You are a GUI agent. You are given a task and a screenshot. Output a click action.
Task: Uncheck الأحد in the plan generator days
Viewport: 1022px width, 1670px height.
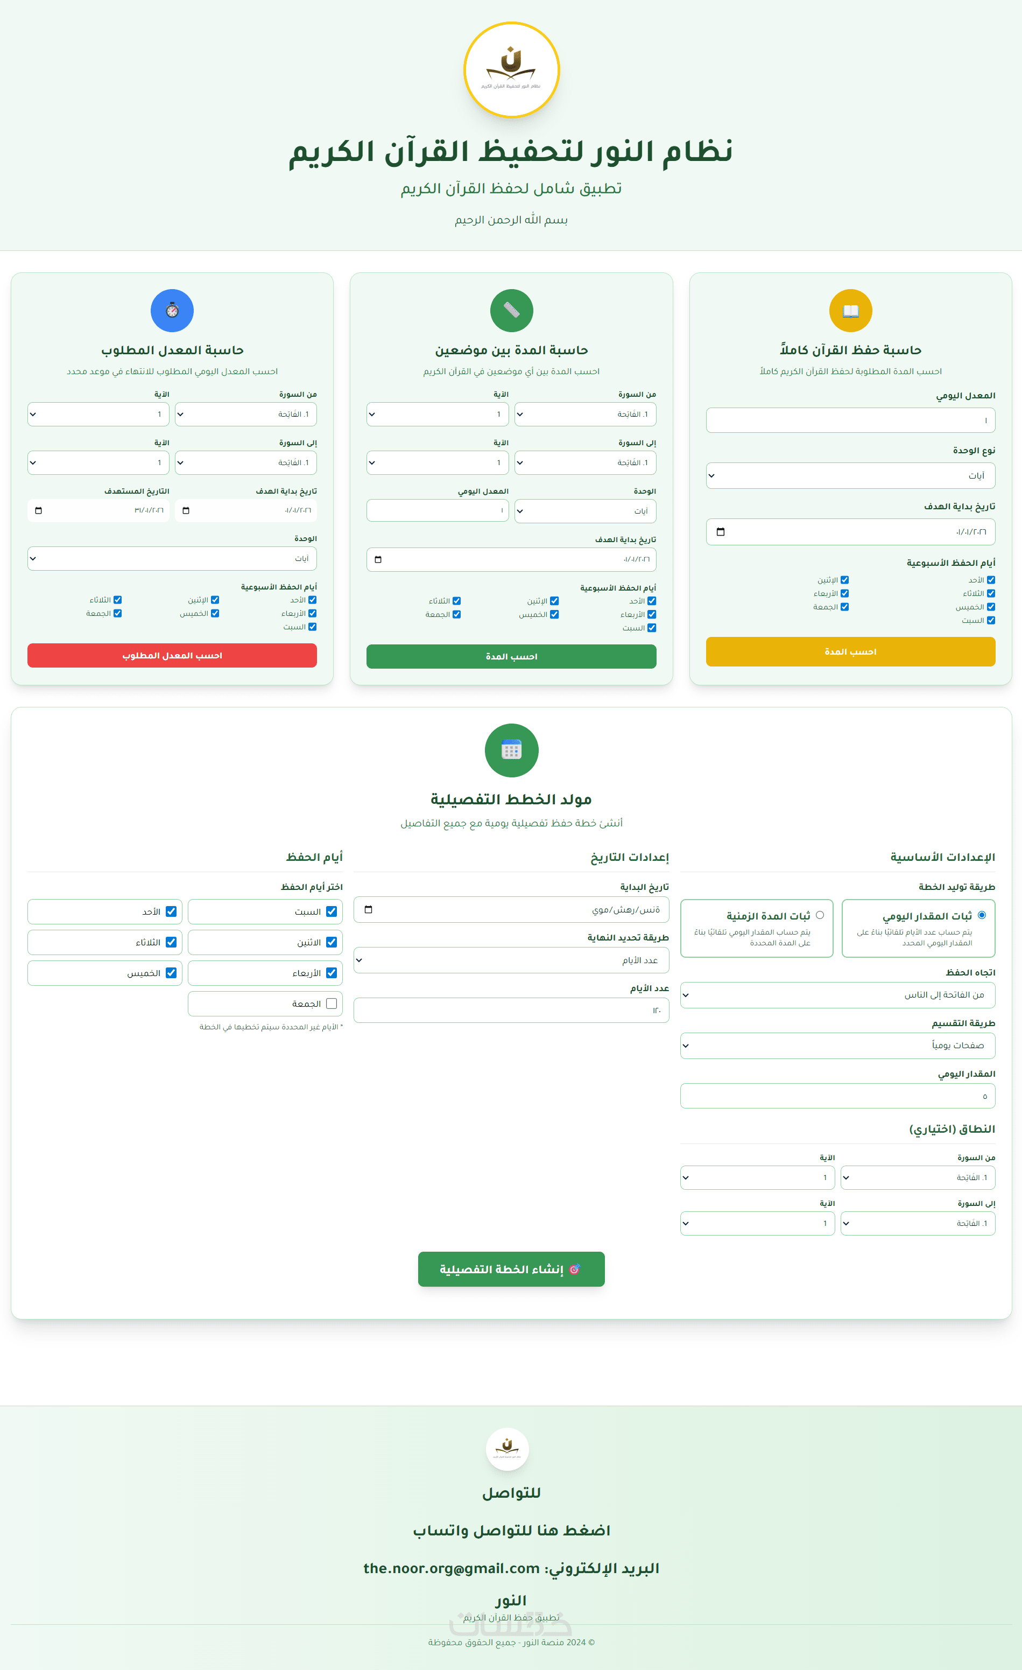click(x=171, y=911)
